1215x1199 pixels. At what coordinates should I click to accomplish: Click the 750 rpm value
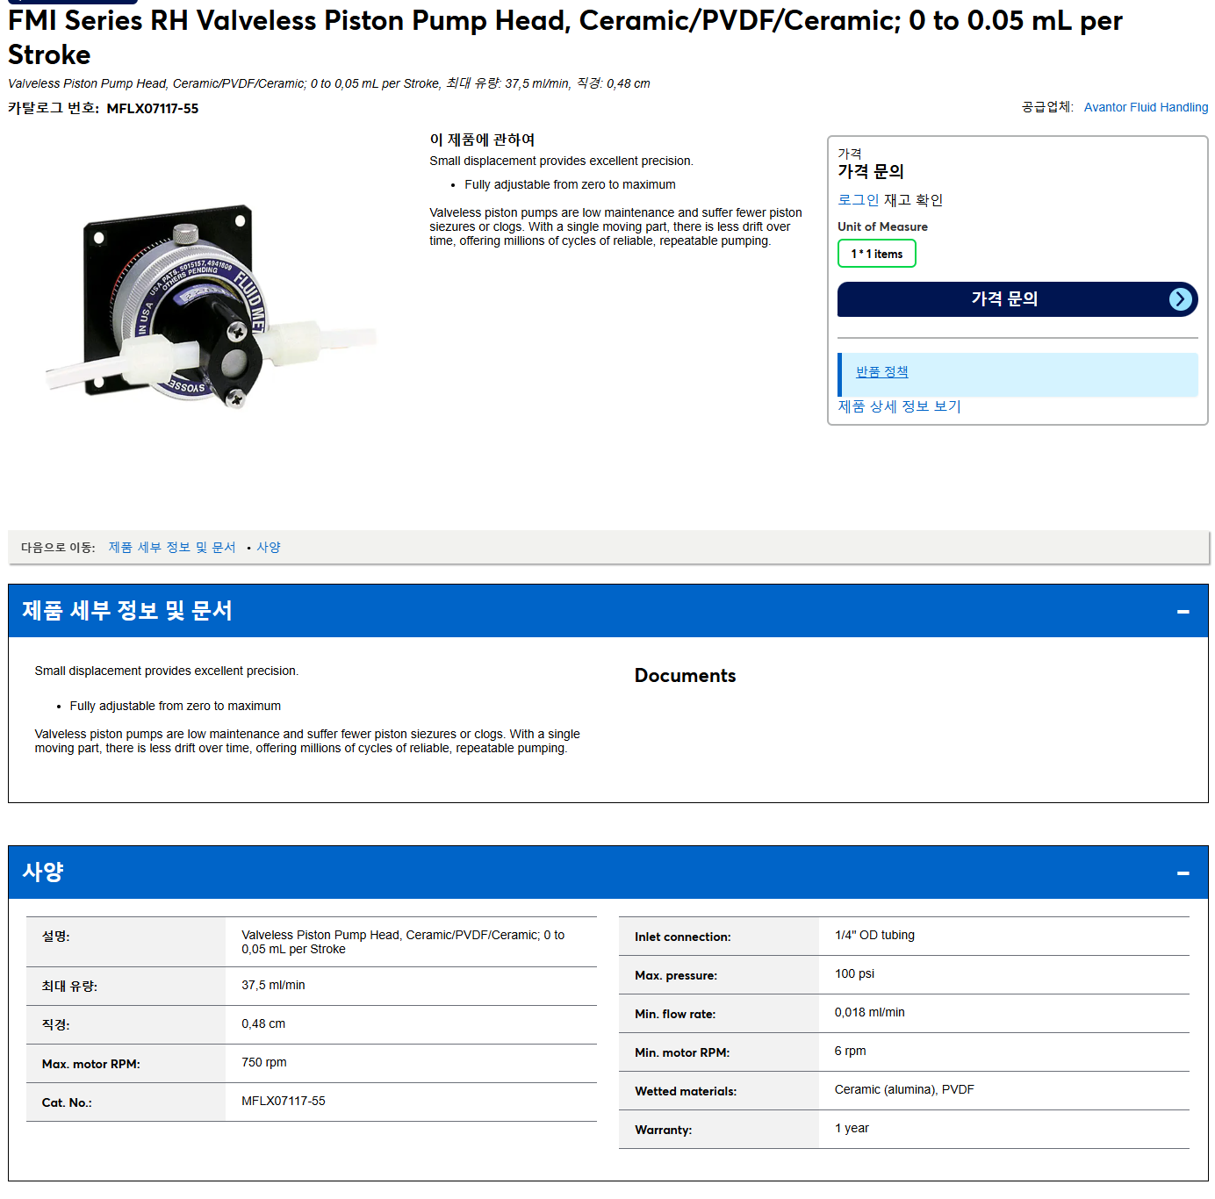(x=264, y=1063)
